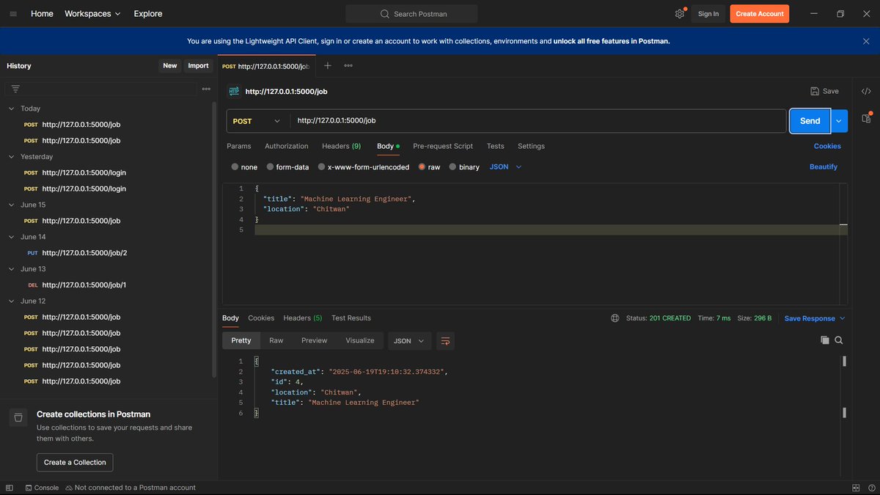
Task: Open the POST method dropdown
Action: coord(257,121)
